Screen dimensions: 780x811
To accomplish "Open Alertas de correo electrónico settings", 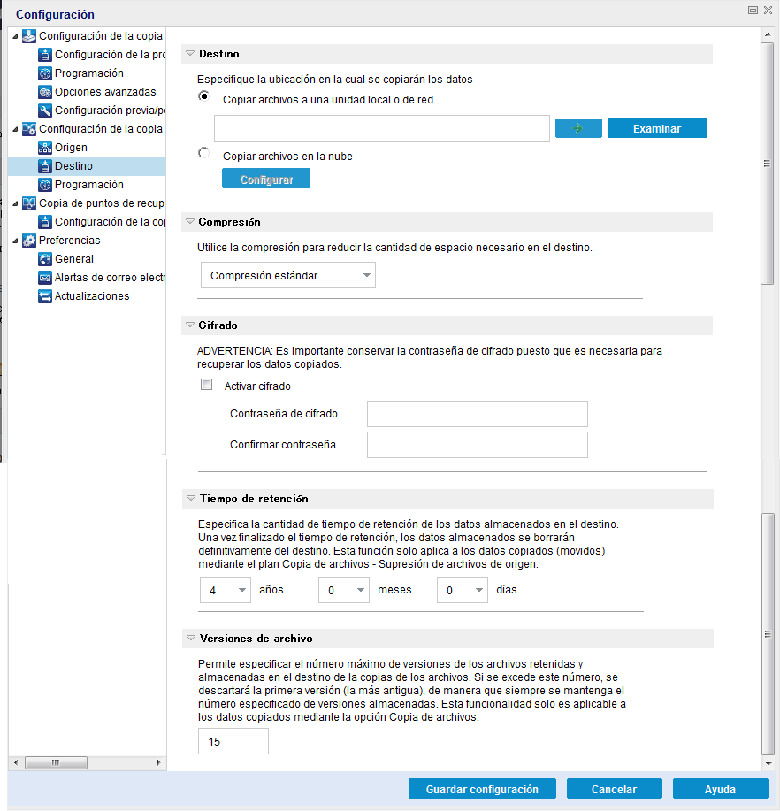I will [x=110, y=279].
